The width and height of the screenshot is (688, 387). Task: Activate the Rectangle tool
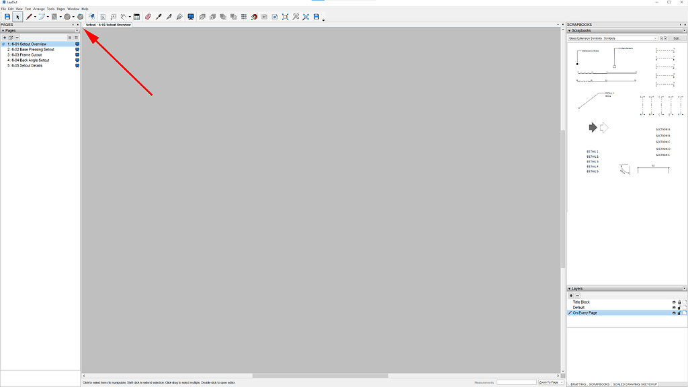54,17
